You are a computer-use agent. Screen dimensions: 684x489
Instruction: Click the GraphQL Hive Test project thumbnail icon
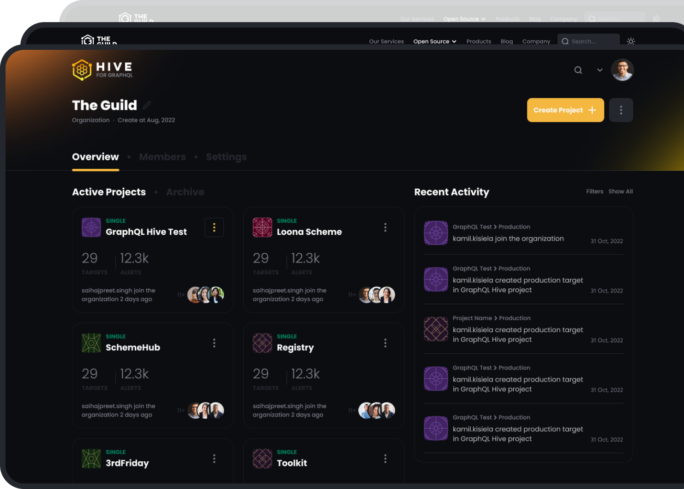point(91,227)
